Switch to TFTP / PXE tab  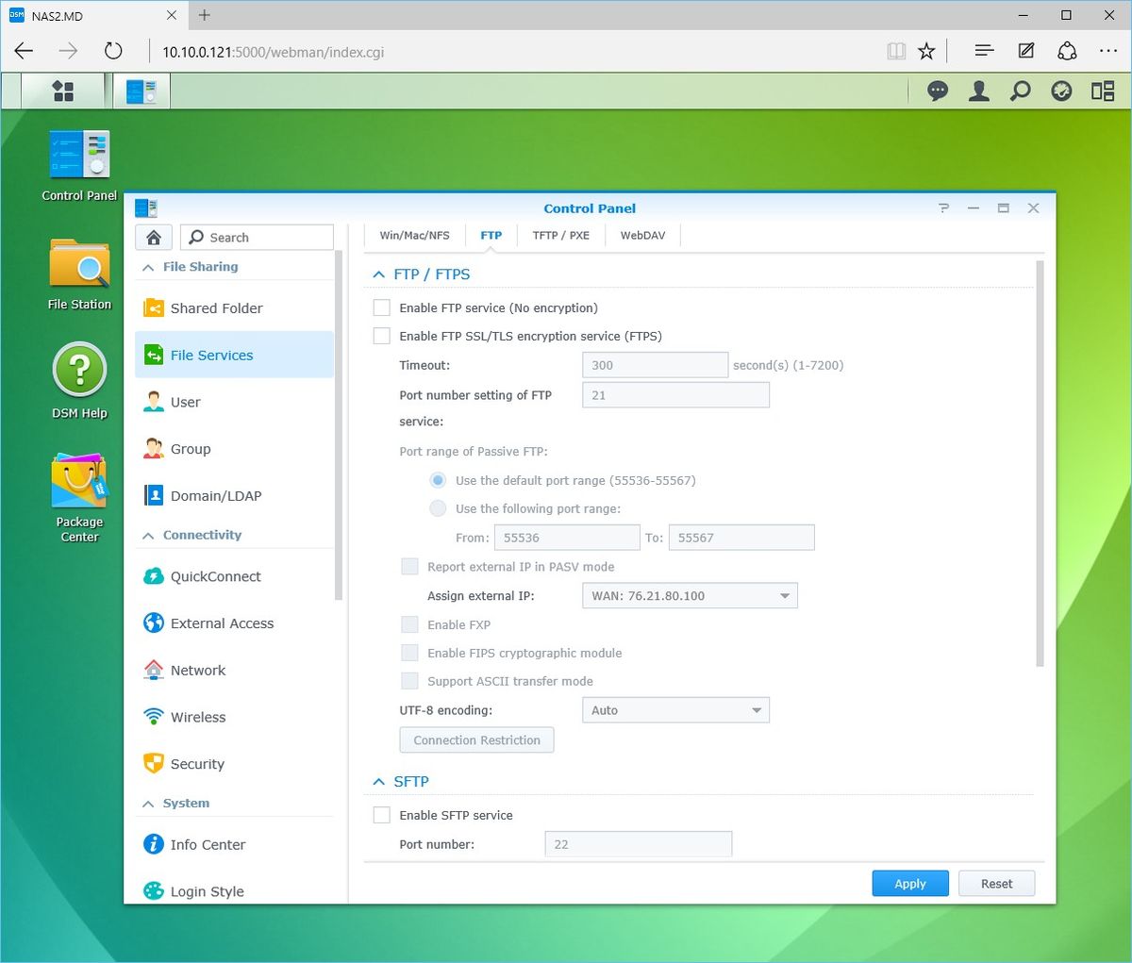click(560, 235)
